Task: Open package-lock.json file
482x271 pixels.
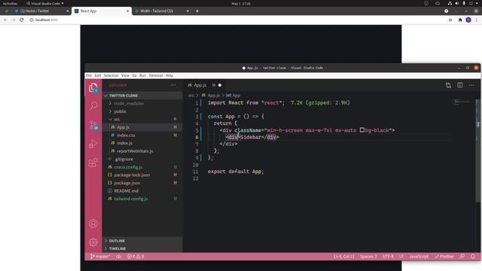Action: (x=132, y=175)
